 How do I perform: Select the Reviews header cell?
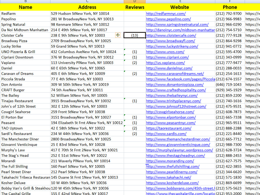(x=135, y=7)
